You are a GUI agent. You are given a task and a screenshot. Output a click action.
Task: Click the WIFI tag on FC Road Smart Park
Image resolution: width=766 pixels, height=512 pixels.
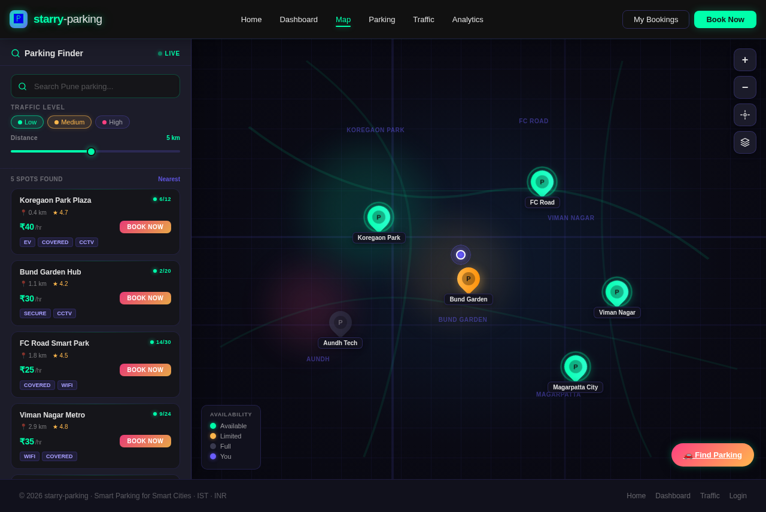coord(67,385)
